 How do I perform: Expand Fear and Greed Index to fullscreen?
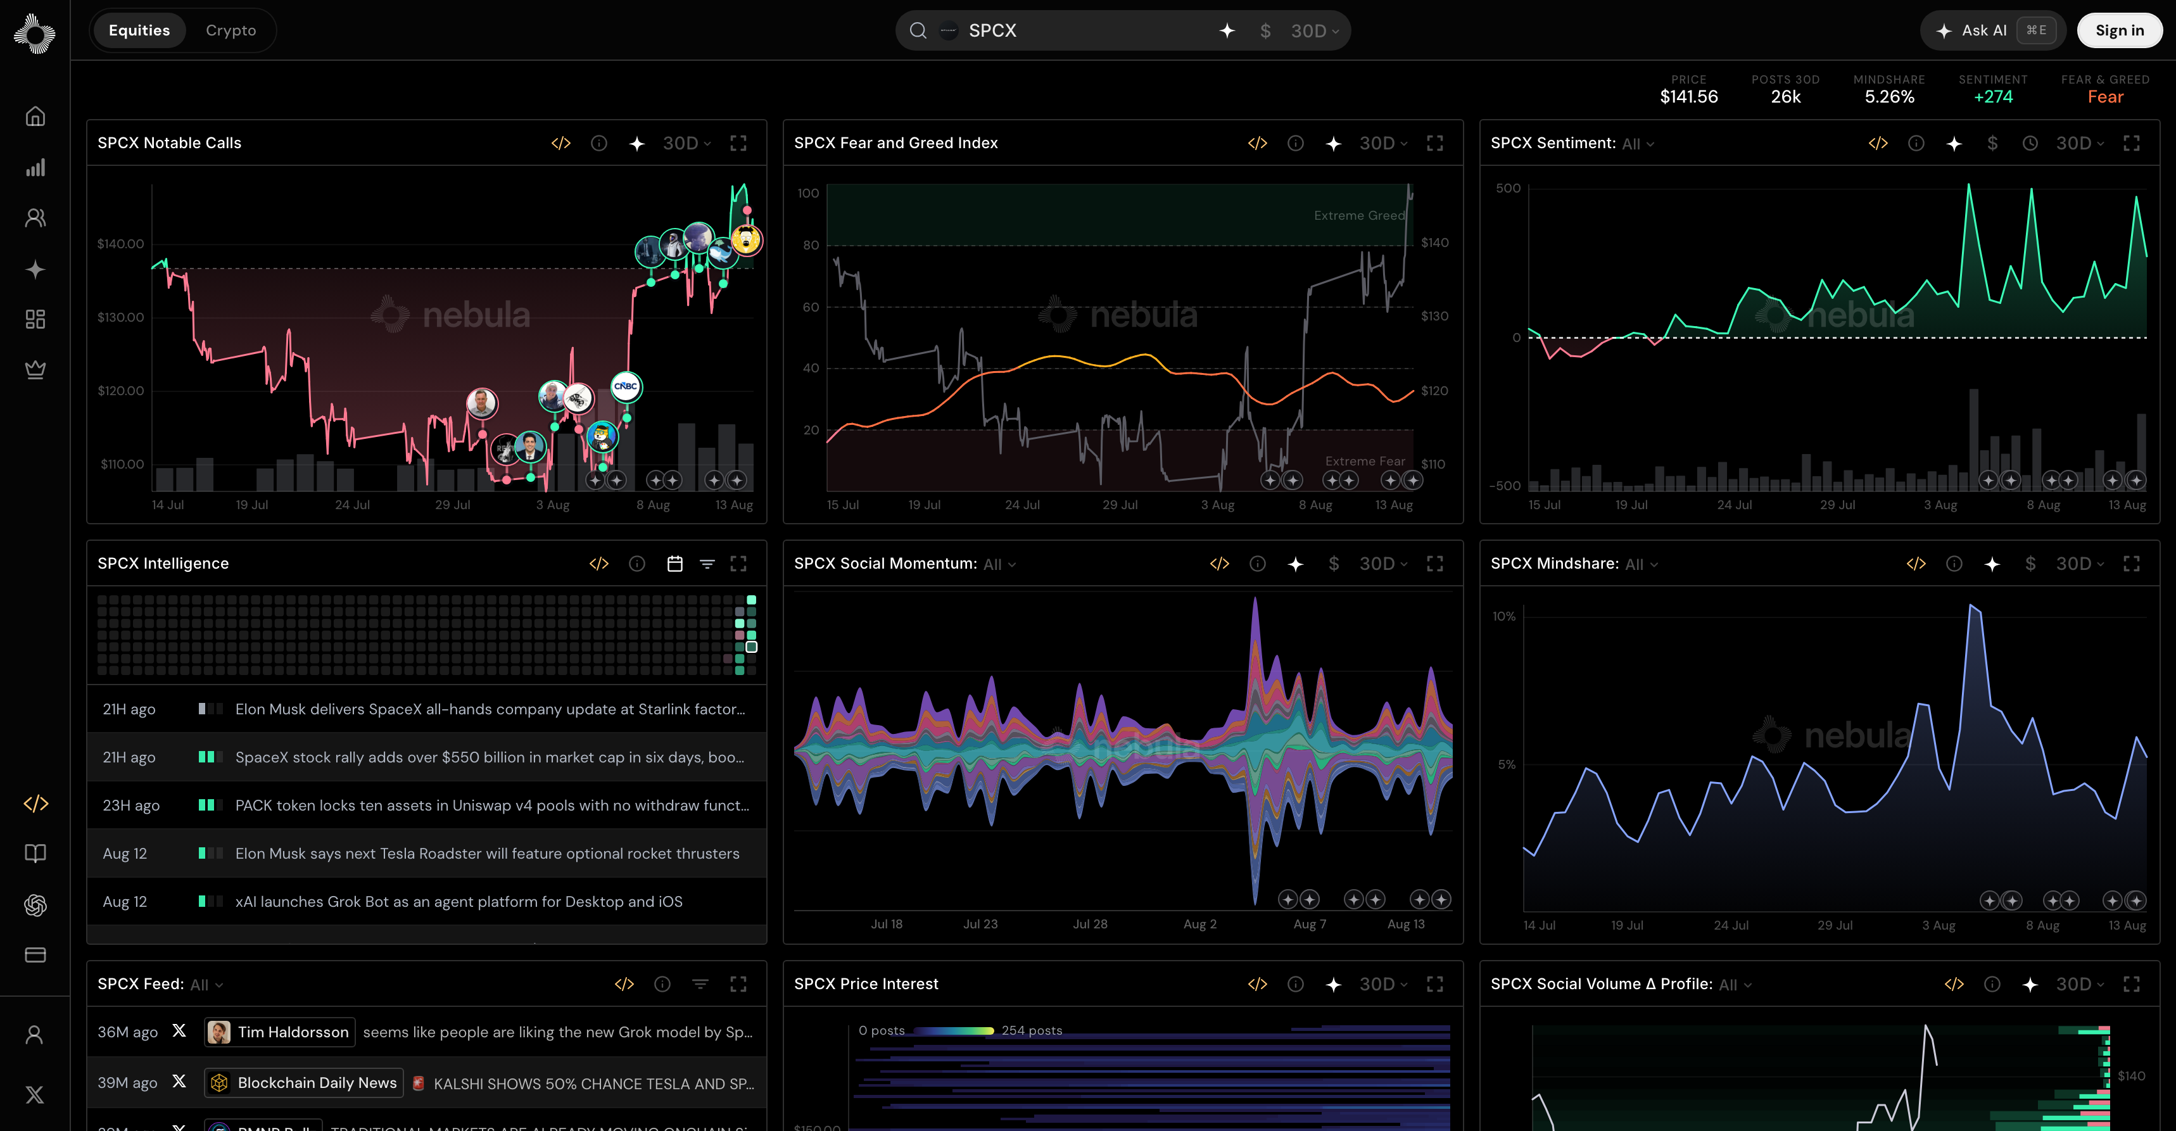(1435, 144)
